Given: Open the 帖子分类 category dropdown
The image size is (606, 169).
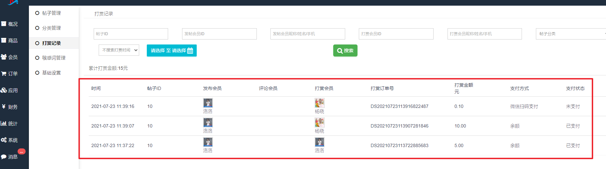Looking at the screenshot, I should pyautogui.click(x=571, y=34).
